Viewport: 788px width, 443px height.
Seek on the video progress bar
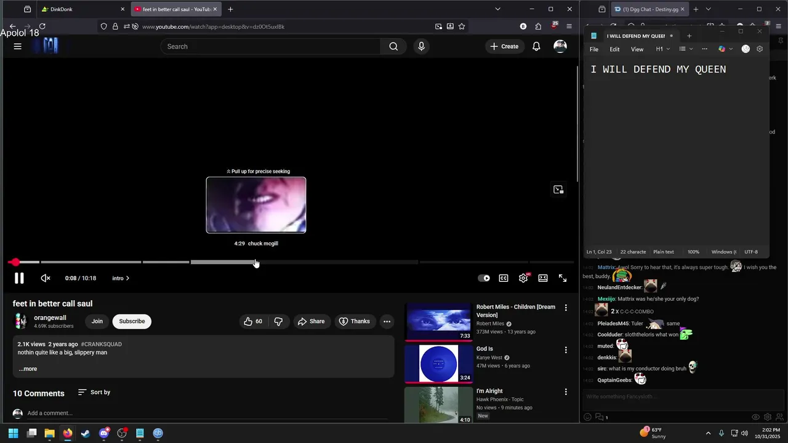[292, 262]
